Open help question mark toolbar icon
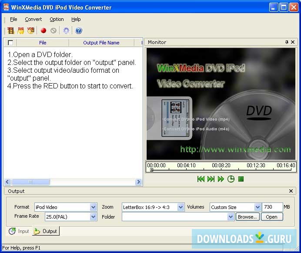The width and height of the screenshot is (301, 253). pos(79,30)
